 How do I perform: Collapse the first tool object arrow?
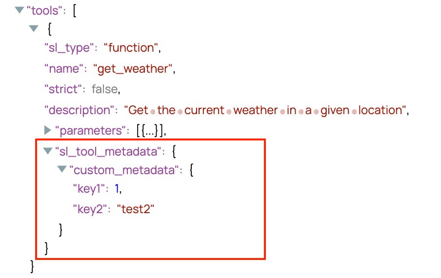(33, 29)
